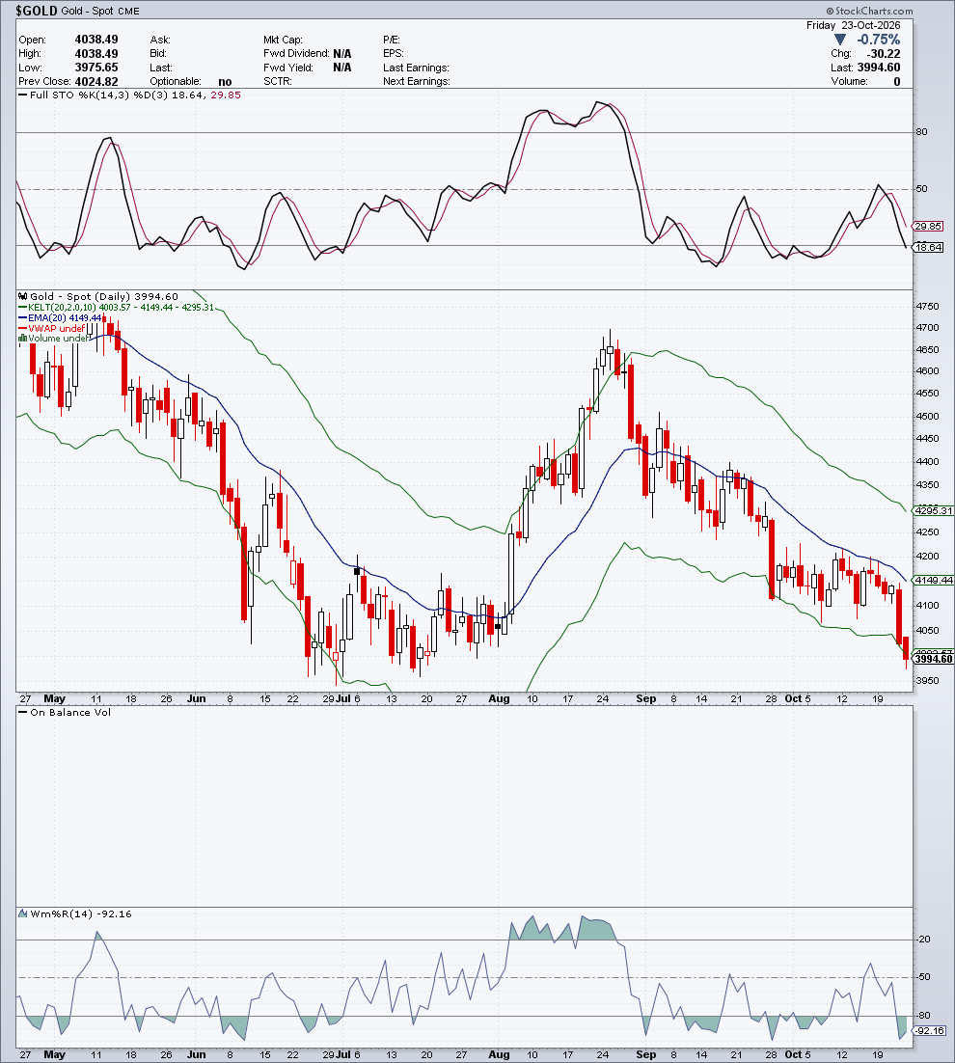
Task: Click the volume bars icon beside Volume undef
Action: click(23, 338)
